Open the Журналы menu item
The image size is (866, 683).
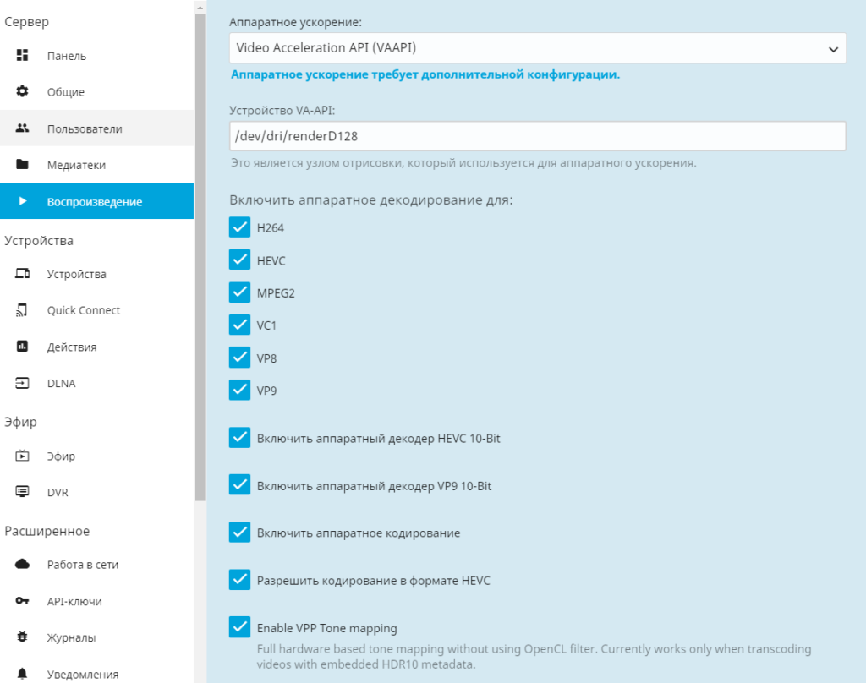coord(71,637)
